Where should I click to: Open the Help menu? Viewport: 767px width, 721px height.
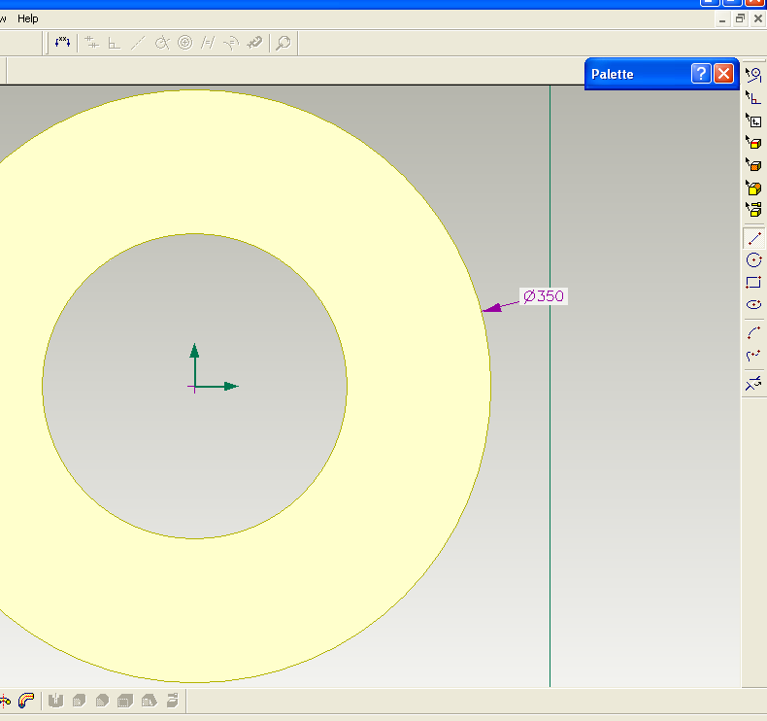(x=28, y=18)
